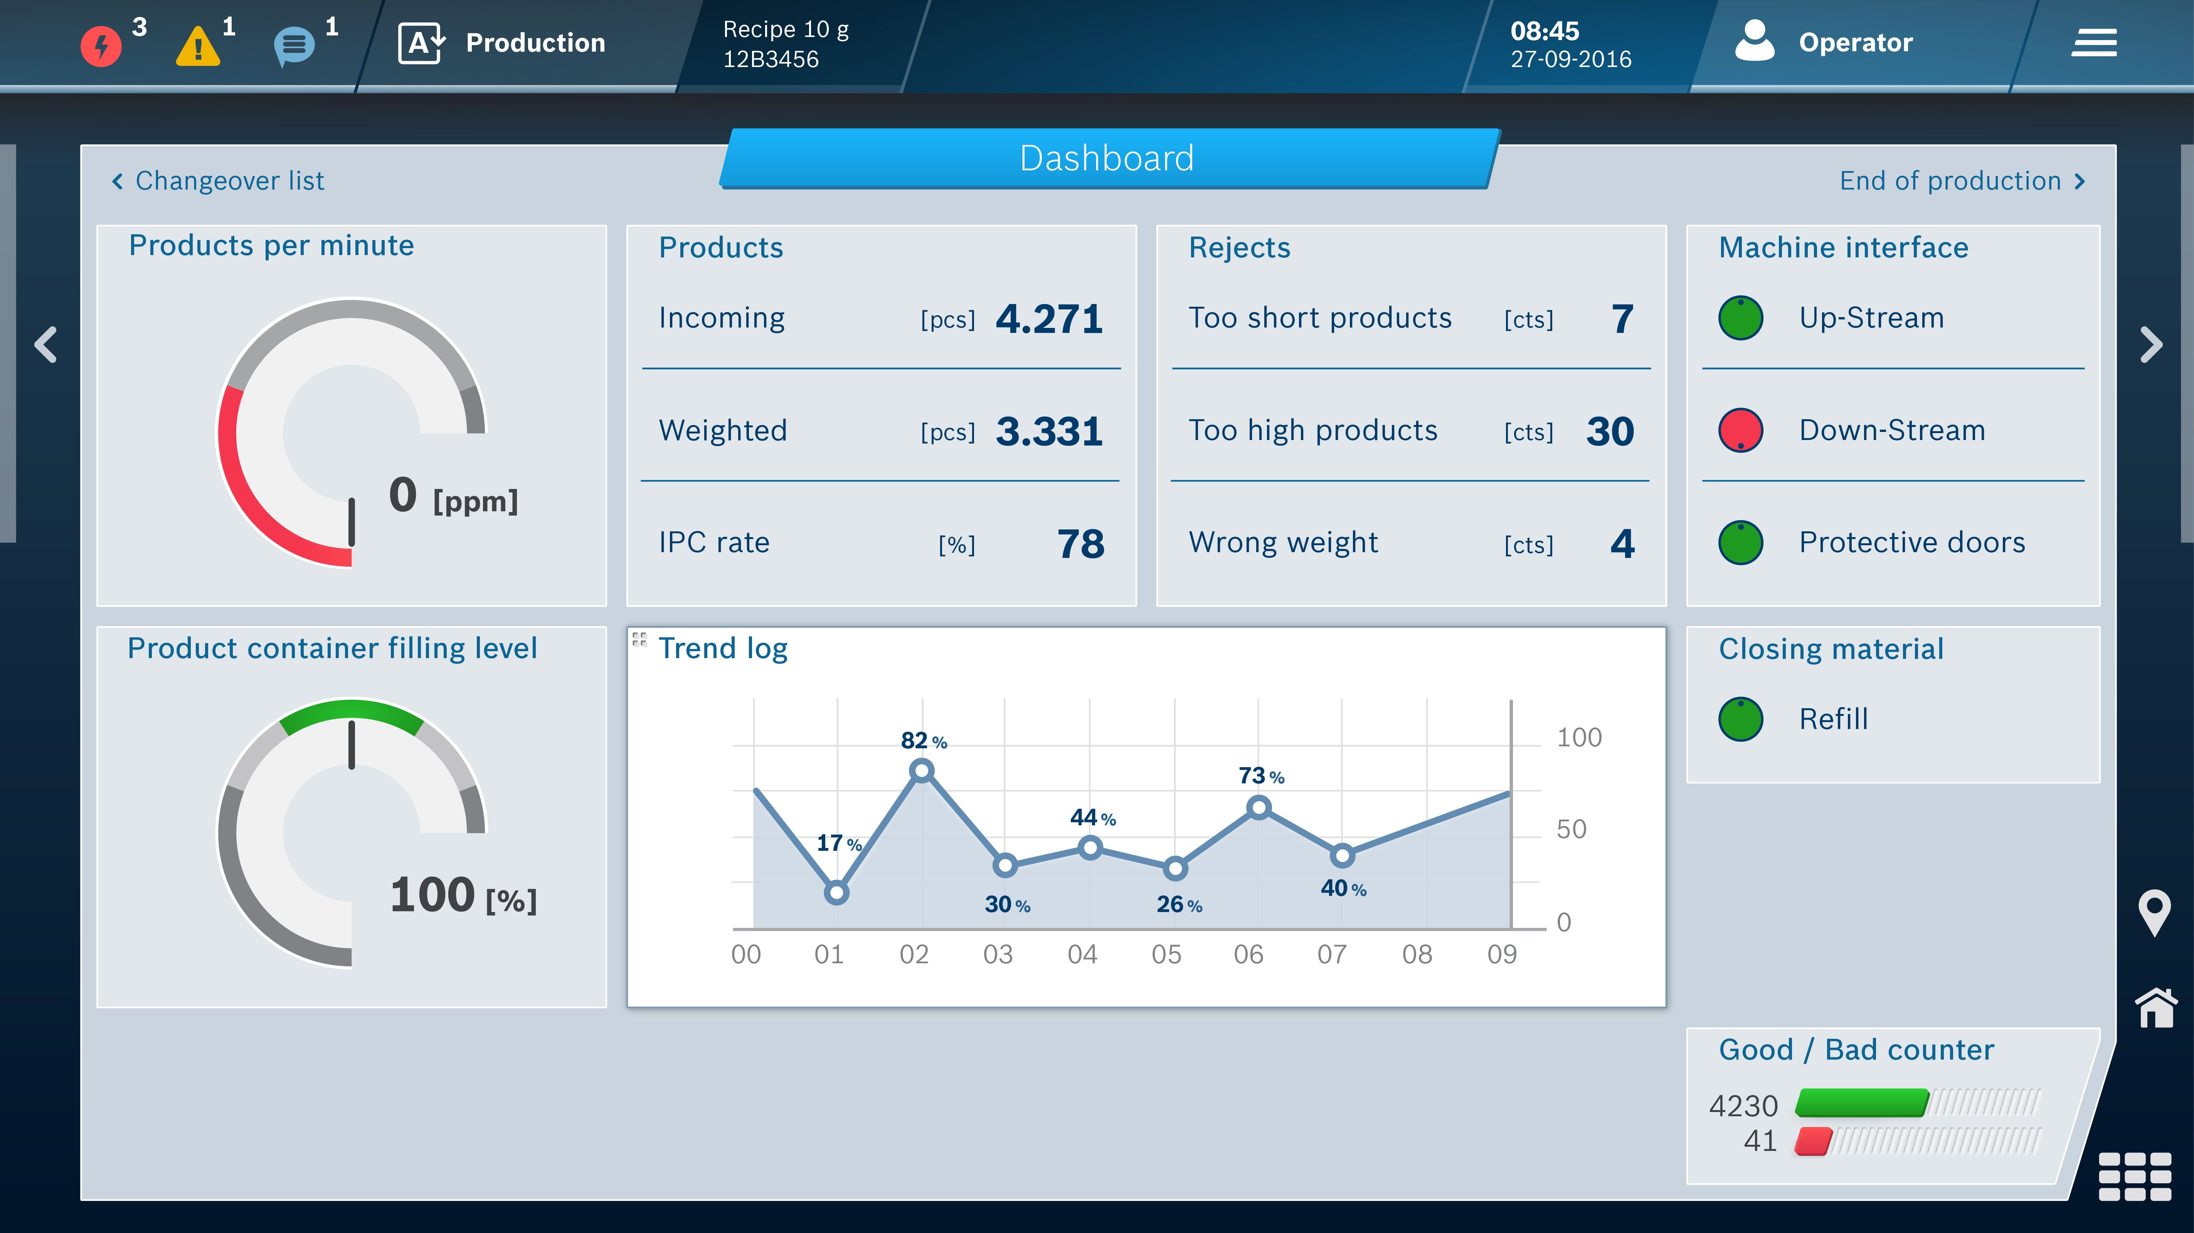
Task: Go to the home screen icon
Action: click(x=2156, y=1008)
